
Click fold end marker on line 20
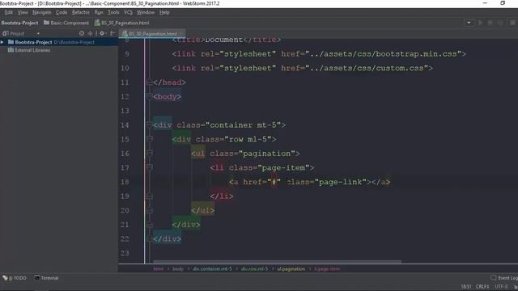pyautogui.click(x=149, y=210)
